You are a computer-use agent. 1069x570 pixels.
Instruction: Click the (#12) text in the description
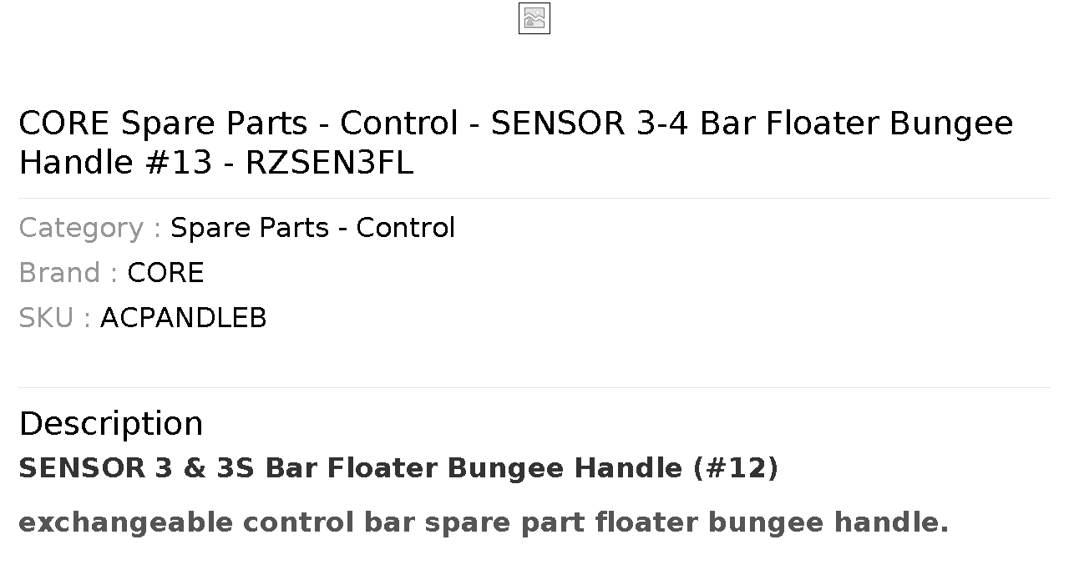point(736,468)
